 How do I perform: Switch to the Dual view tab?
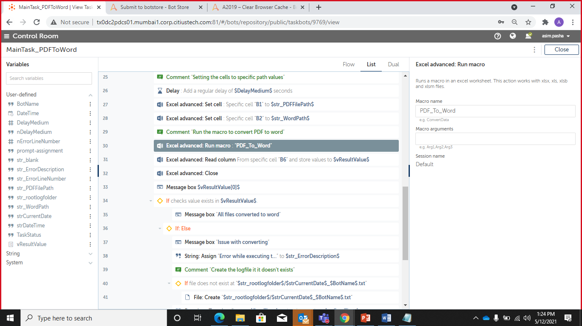[x=393, y=65]
